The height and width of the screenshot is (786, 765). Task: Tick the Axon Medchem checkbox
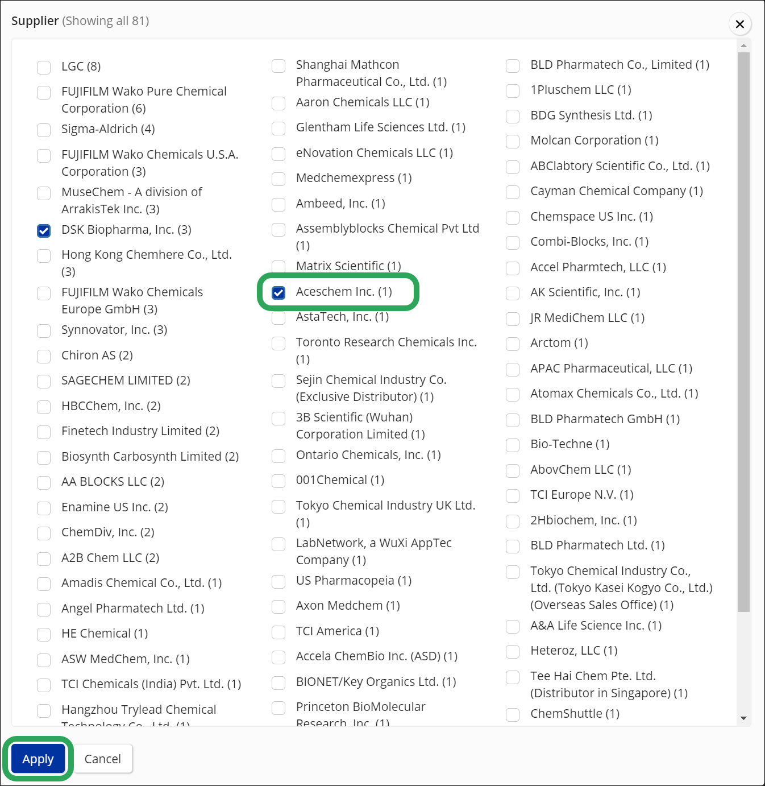(278, 607)
